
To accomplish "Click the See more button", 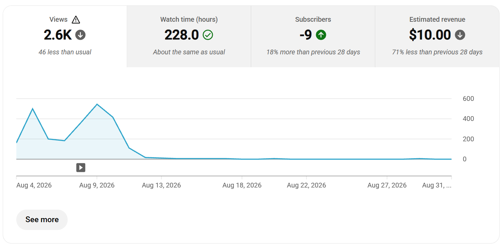I will [x=42, y=219].
